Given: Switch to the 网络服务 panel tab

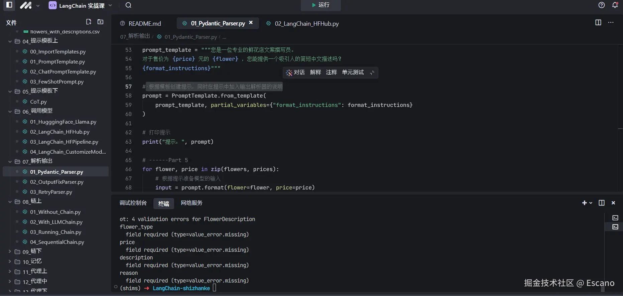Looking at the screenshot, I should (192, 203).
